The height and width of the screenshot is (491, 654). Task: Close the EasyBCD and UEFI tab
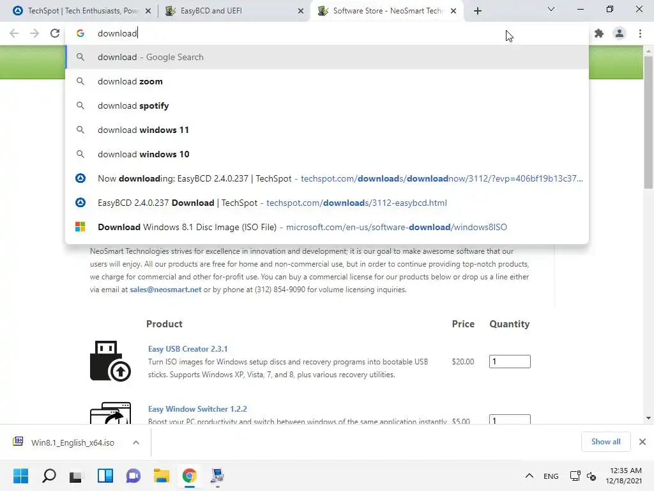[301, 12]
